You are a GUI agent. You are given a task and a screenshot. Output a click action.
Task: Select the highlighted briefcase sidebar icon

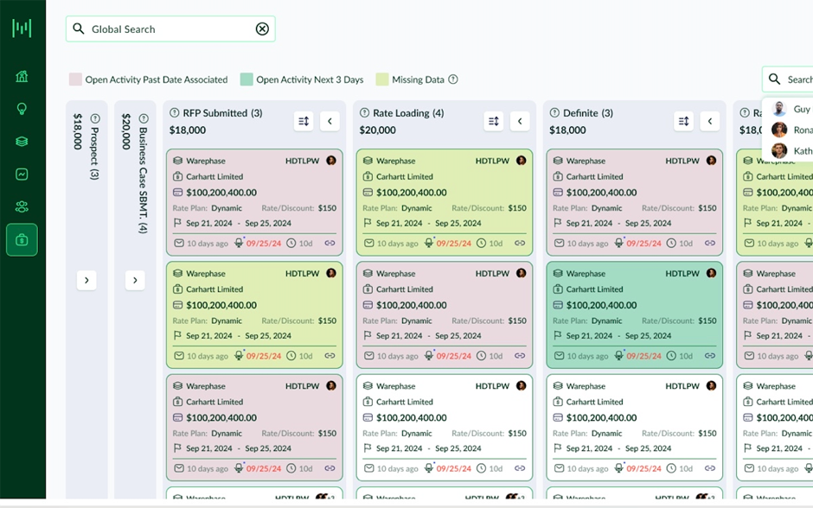click(22, 240)
